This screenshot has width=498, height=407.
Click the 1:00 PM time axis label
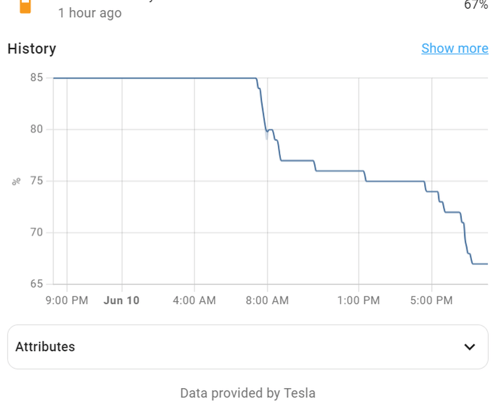tap(358, 301)
